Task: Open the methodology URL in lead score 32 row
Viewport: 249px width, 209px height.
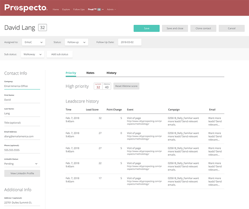Action: (x=144, y=123)
